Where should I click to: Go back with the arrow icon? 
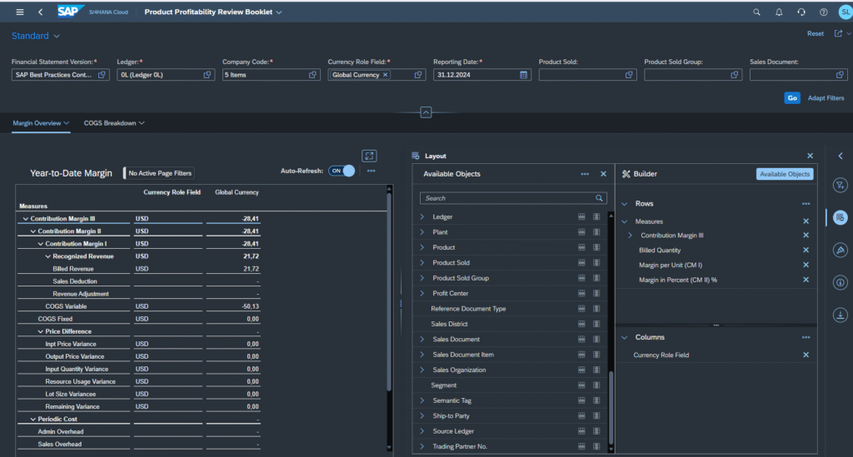[40, 12]
